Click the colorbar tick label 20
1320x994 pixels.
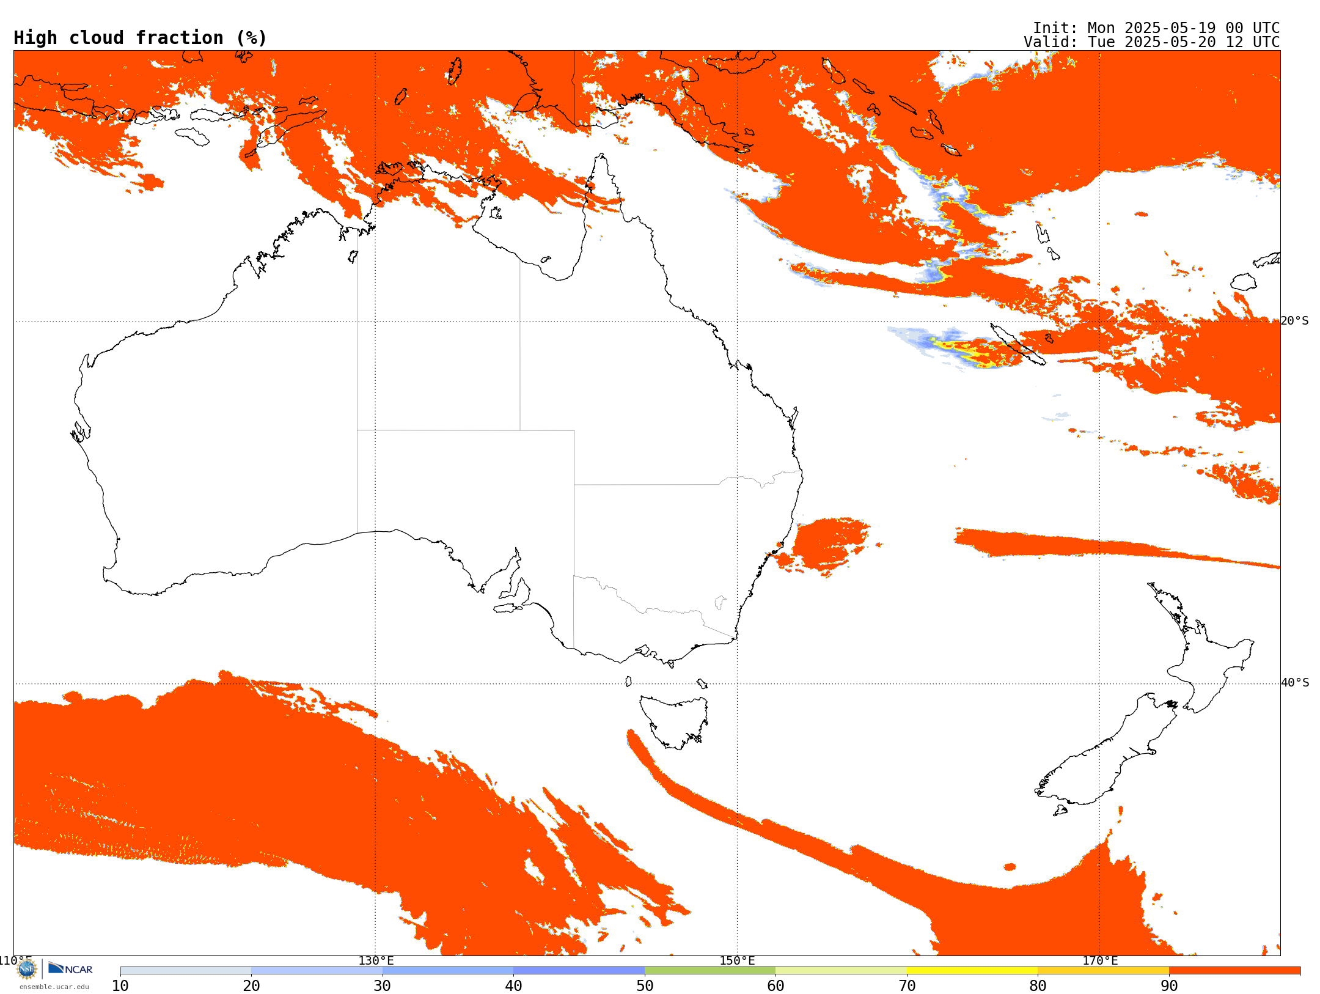pyautogui.click(x=251, y=985)
